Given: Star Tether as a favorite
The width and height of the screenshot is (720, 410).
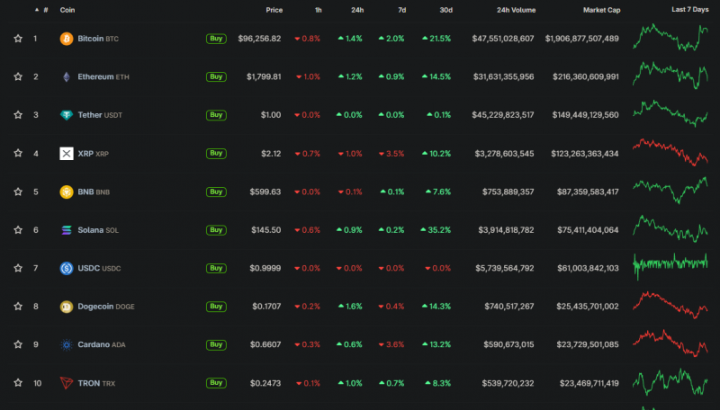Looking at the screenshot, I should coord(18,115).
